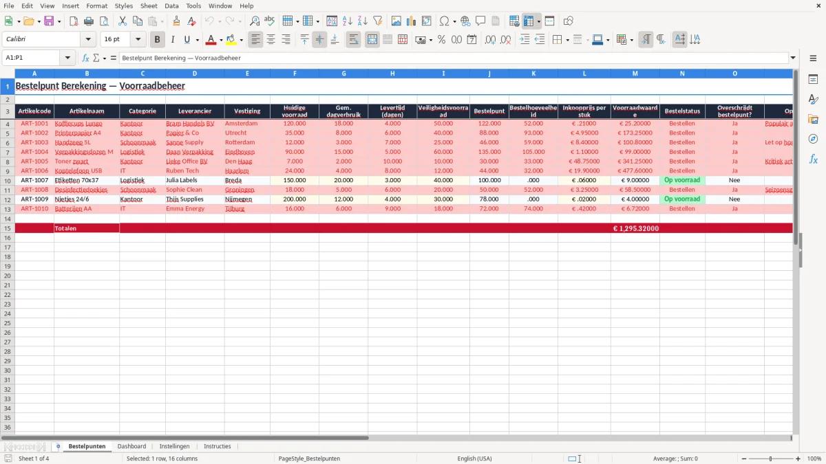Image resolution: width=826 pixels, height=464 pixels.
Task: Select column header F
Action: pyautogui.click(x=295, y=74)
